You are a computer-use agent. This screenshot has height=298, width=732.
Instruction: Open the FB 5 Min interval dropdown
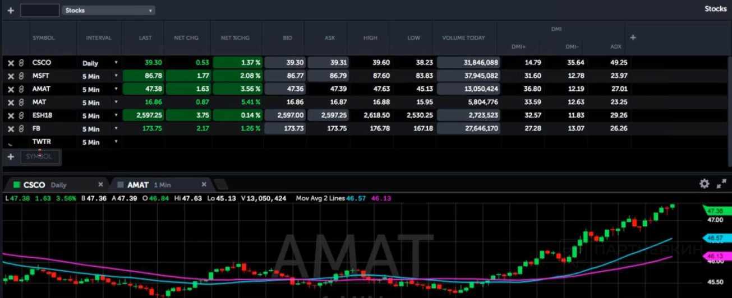[x=116, y=128]
